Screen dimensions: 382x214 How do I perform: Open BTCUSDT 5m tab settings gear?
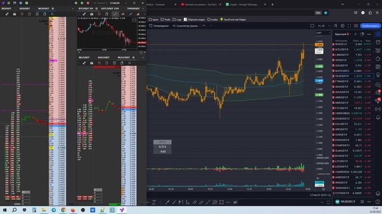pos(97,8)
